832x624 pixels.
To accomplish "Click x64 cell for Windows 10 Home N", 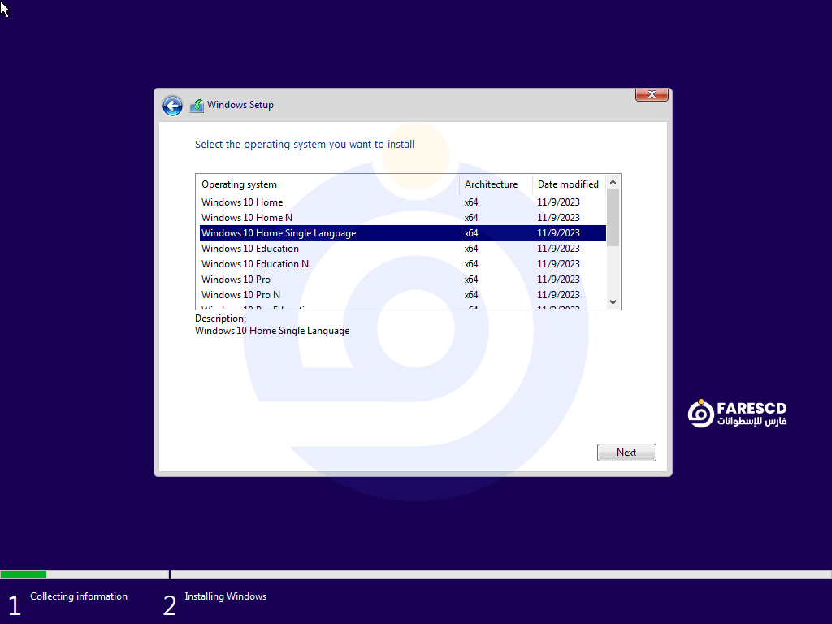I will (471, 218).
